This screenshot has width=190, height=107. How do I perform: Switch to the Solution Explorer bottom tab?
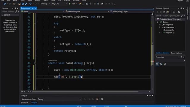pyautogui.click(x=162, y=53)
